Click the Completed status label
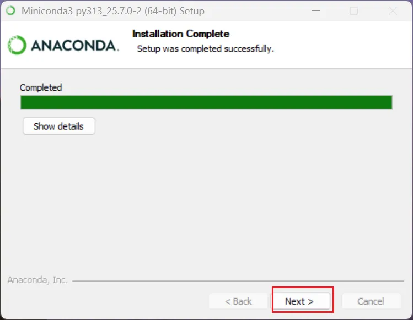Screen dimensions: 413x320 [x=41, y=87]
